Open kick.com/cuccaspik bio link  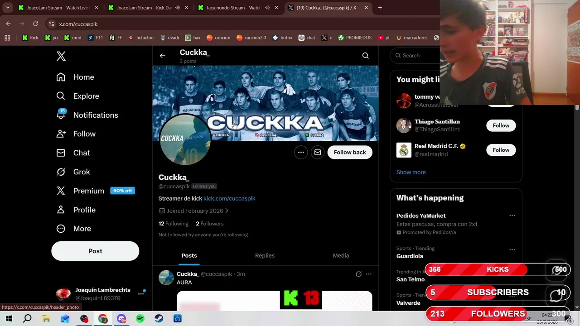tap(229, 198)
